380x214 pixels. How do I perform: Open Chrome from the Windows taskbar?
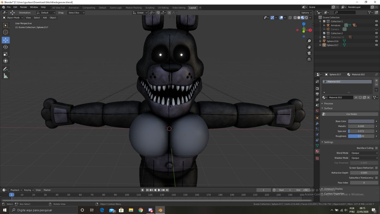pos(141,210)
